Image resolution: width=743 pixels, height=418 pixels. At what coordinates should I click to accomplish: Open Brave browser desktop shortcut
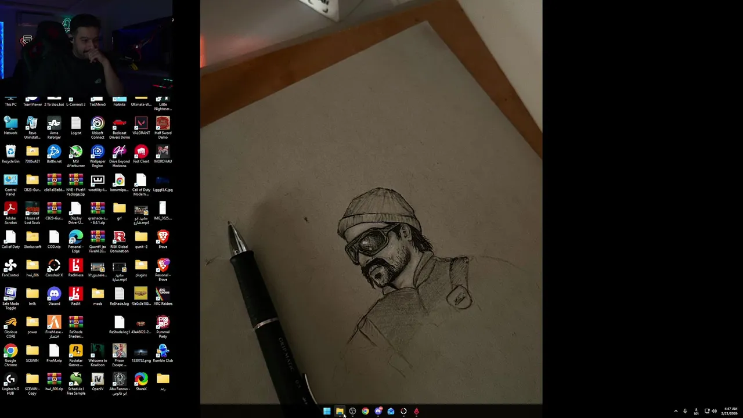pyautogui.click(x=163, y=240)
